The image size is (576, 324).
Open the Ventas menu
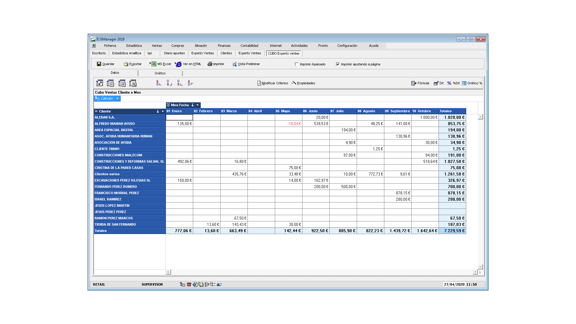[x=157, y=46]
